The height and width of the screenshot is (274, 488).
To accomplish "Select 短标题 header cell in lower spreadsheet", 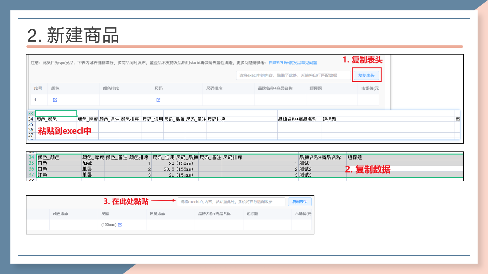I will [355, 157].
